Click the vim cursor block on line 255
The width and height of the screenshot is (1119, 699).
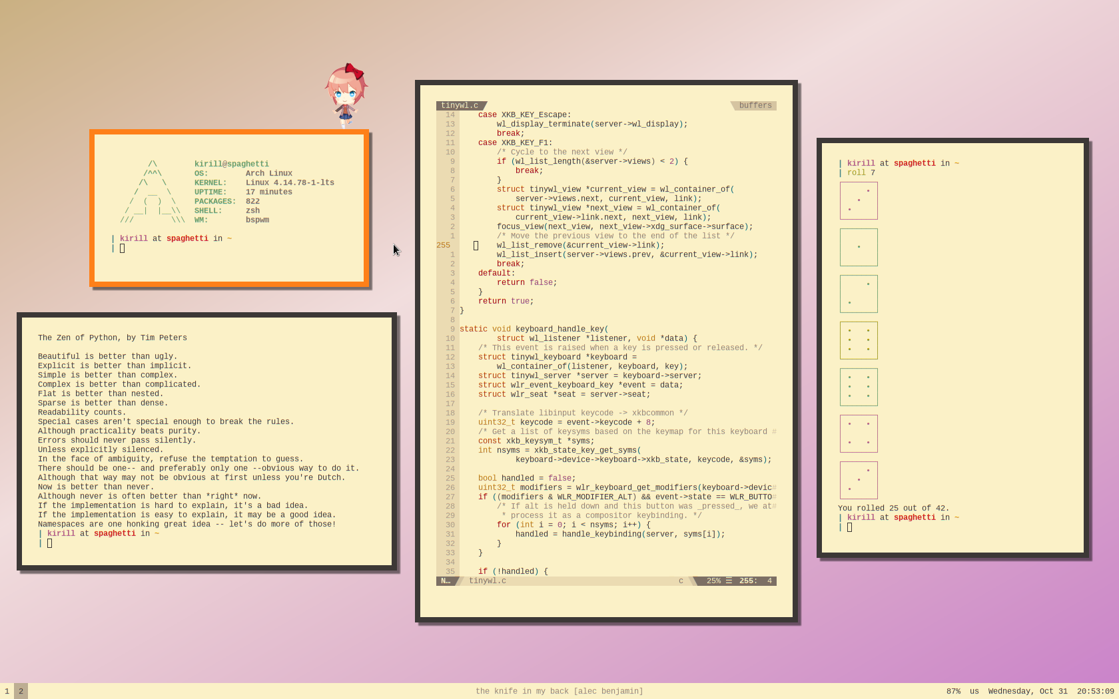coord(476,246)
